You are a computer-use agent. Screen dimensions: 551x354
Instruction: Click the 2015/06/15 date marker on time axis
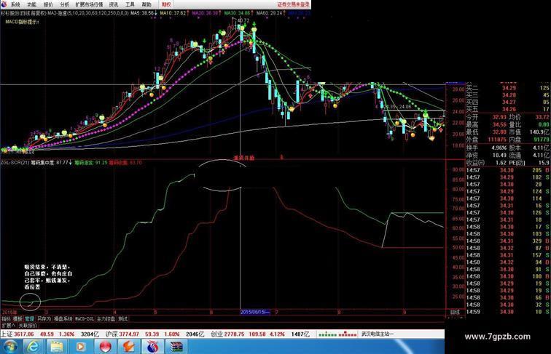pyautogui.click(x=255, y=312)
